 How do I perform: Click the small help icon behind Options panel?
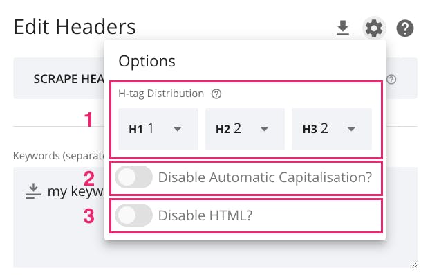click(x=391, y=80)
